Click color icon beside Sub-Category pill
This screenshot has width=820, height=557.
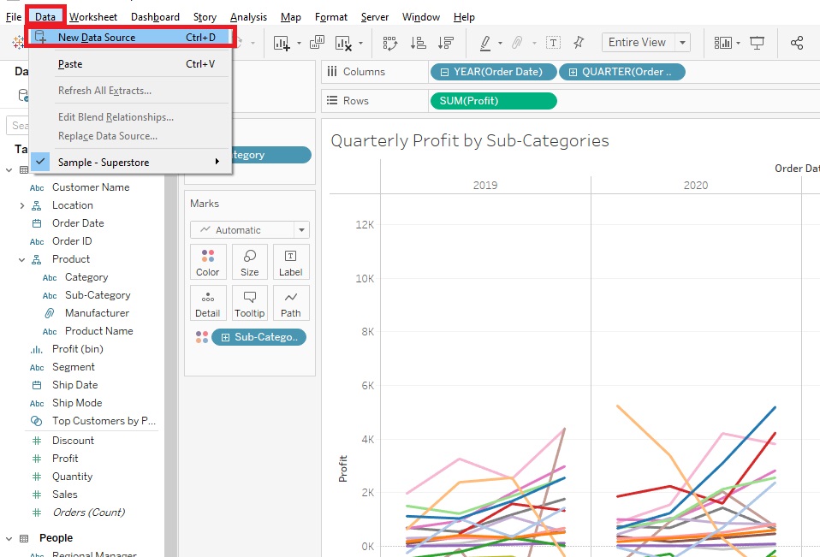202,337
